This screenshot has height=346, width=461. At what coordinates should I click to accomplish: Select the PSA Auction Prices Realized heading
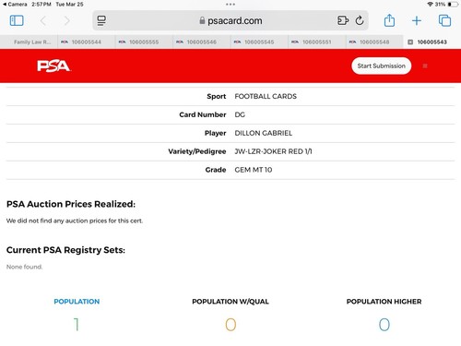pos(71,204)
